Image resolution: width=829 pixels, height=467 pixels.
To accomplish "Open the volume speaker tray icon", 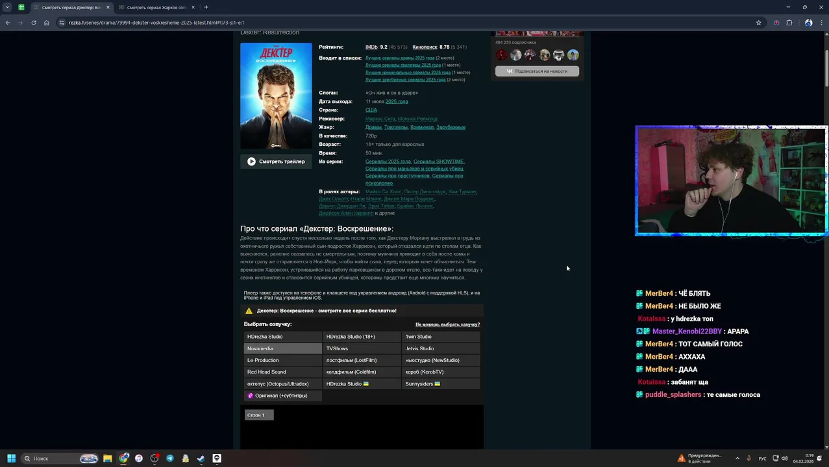I will click(785, 459).
